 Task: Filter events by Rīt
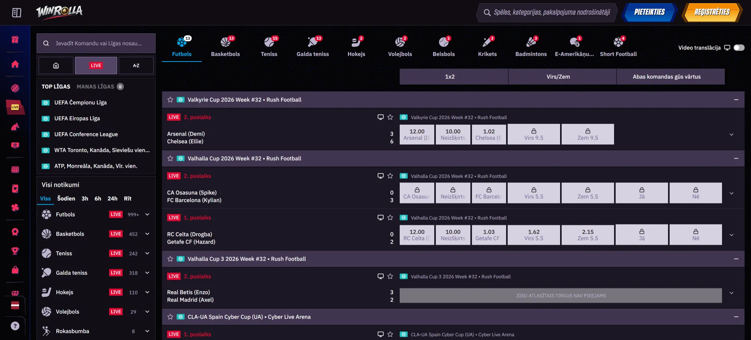[127, 198]
